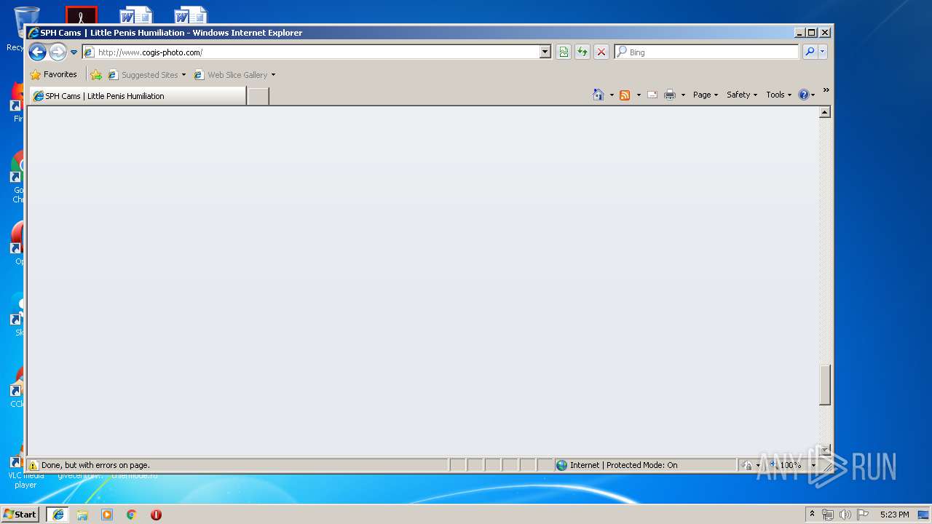Screen dimensions: 932x524
Task: Open Suggested Sites link
Action: (x=146, y=75)
